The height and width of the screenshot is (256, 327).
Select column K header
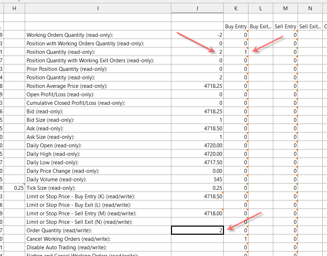pos(236,8)
